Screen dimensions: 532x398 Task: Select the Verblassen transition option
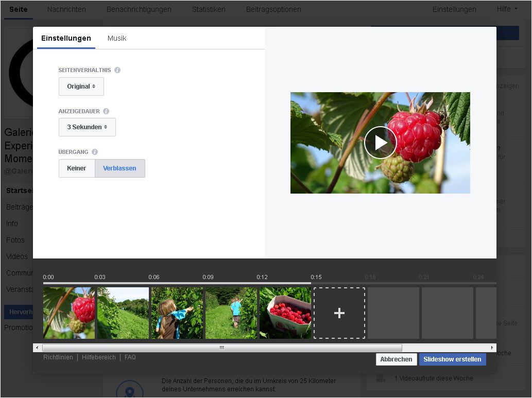click(119, 168)
